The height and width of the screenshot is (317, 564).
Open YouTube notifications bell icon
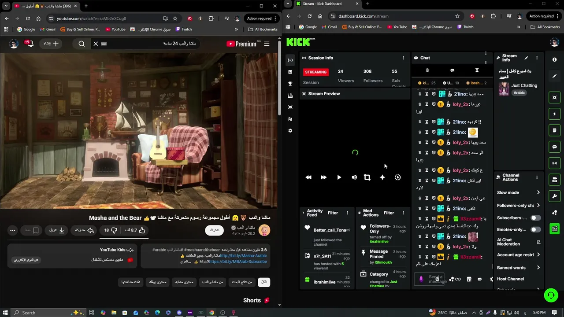point(30,44)
